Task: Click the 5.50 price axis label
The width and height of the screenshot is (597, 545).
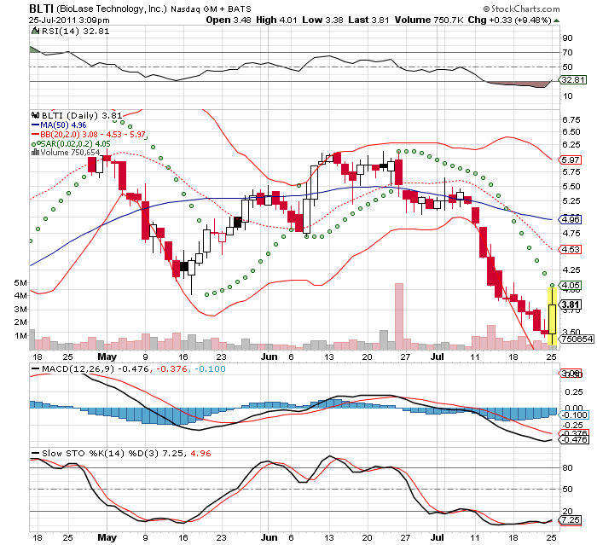Action: [x=571, y=186]
